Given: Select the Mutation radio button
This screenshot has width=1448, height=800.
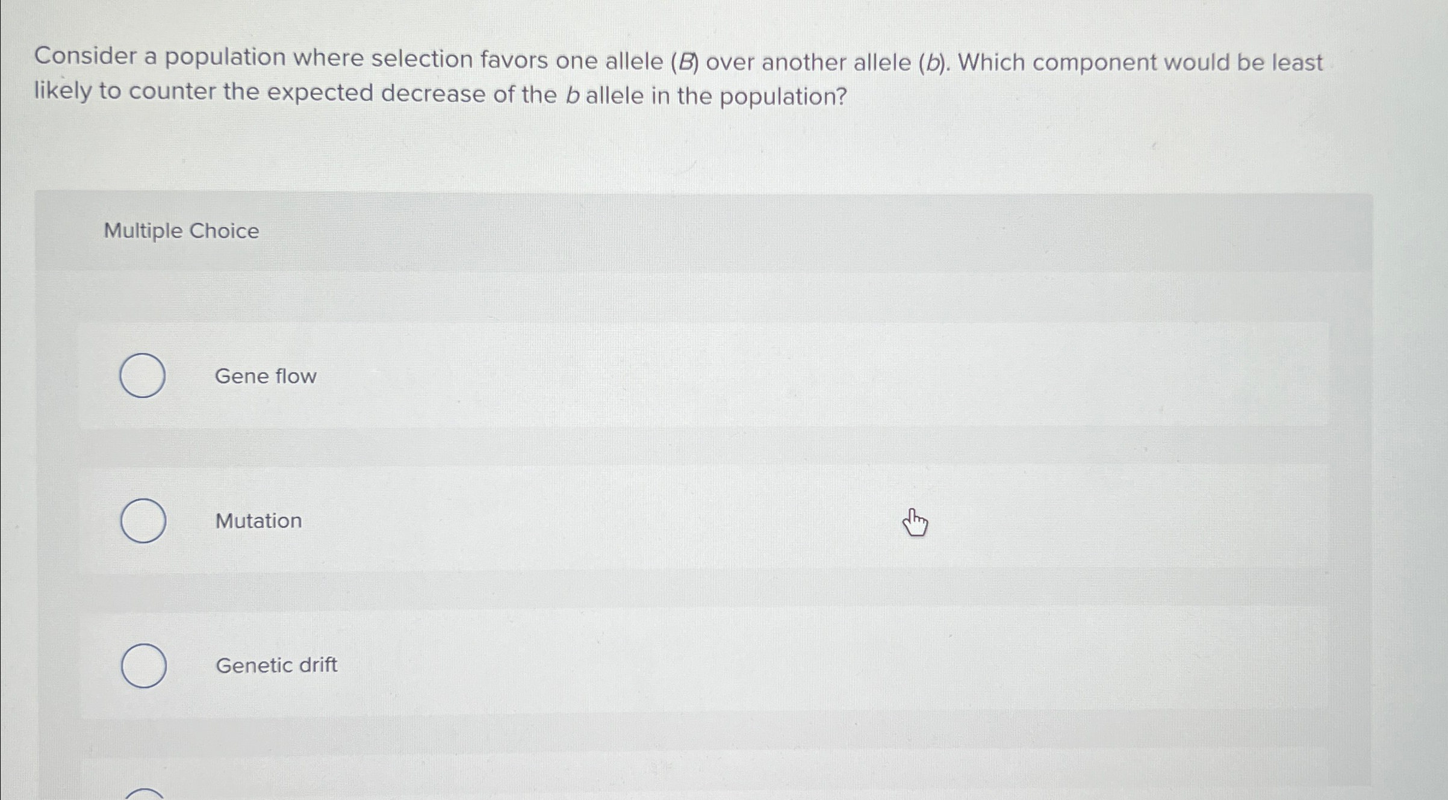Looking at the screenshot, I should click(143, 520).
